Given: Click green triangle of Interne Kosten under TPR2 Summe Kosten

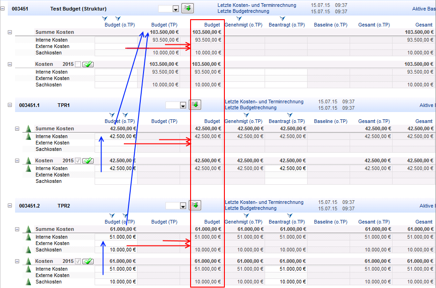Looking at the screenshot, I should click(x=28, y=237).
